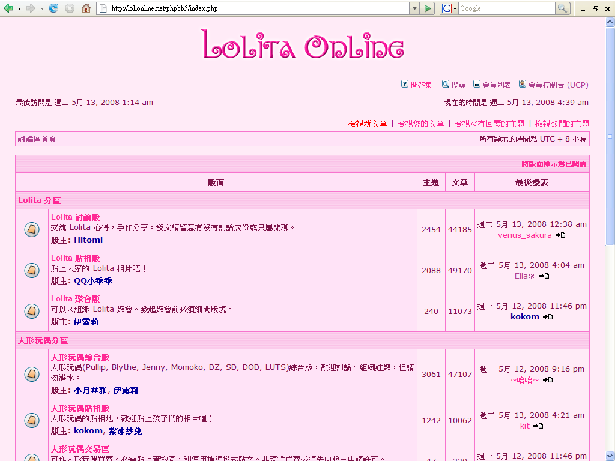Open the Google search engine selector
615x461 pixels.
[449, 8]
